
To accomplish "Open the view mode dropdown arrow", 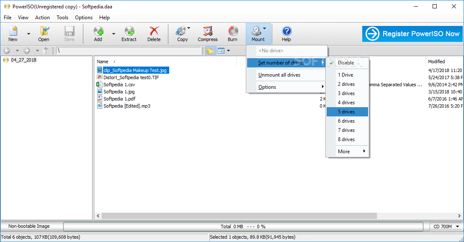I will coord(229,50).
